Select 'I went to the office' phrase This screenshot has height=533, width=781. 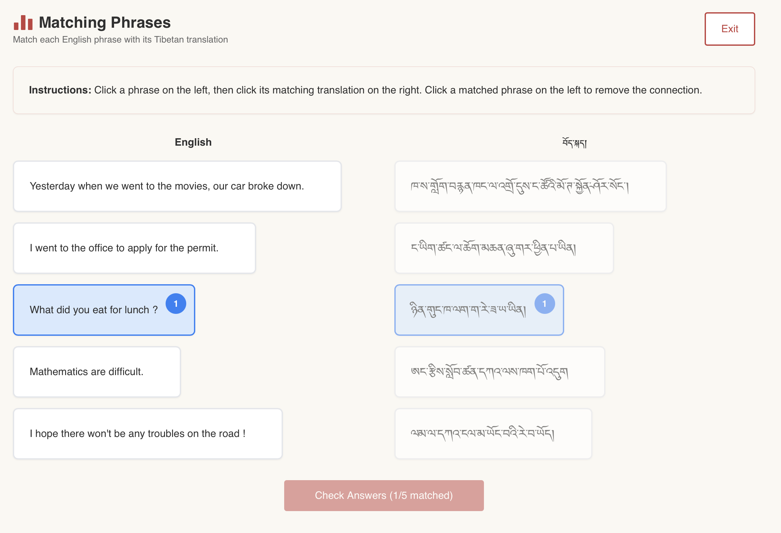[134, 248]
